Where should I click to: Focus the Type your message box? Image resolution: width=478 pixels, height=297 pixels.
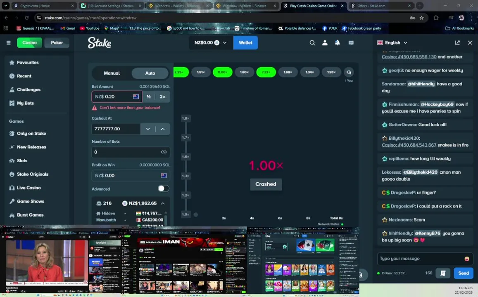pos(421,259)
